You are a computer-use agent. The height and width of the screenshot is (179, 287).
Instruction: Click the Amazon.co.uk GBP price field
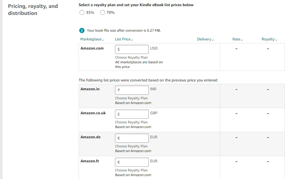pos(132,114)
